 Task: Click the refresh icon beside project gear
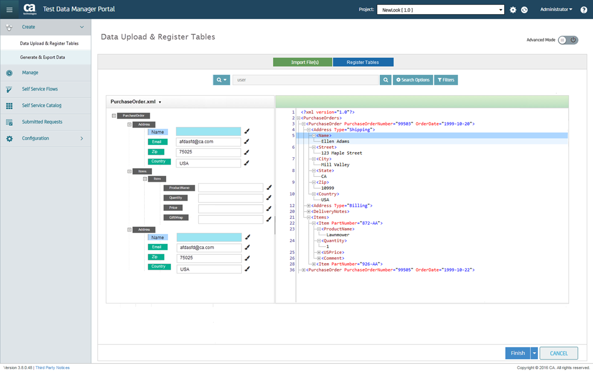(524, 10)
